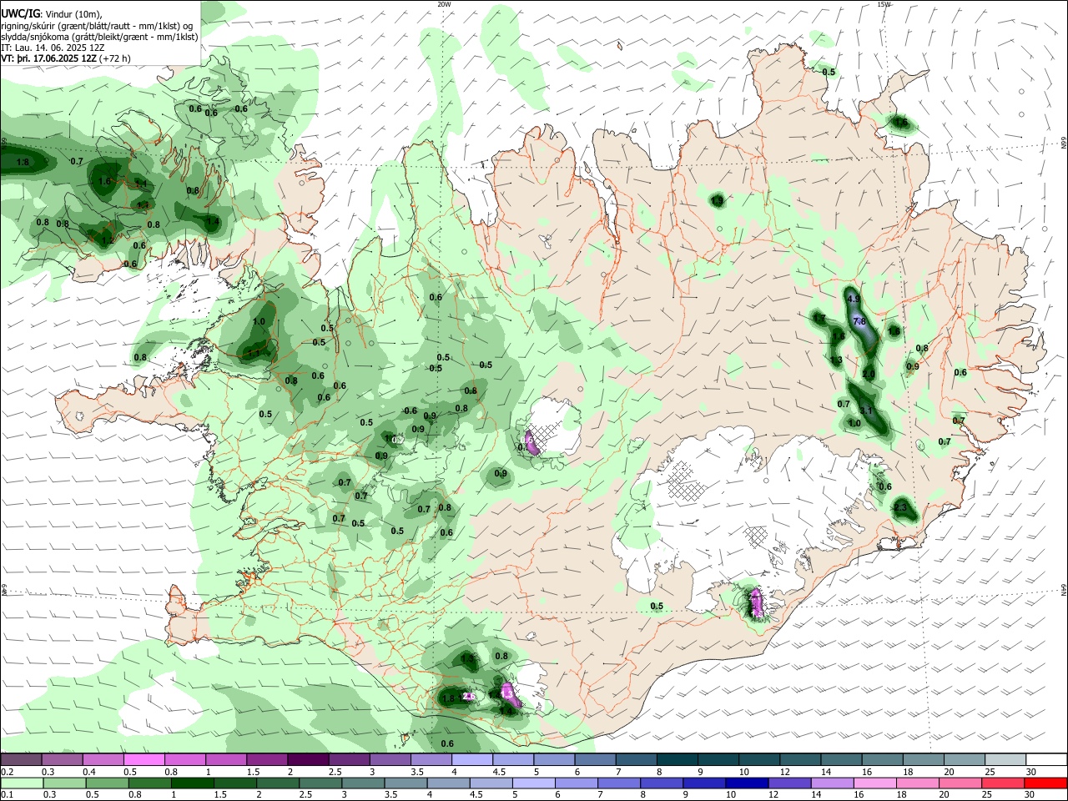Viewport: 1068px width, 801px height.
Task: Click the 7.8 precipitation value on the map
Action: pyautogui.click(x=860, y=321)
